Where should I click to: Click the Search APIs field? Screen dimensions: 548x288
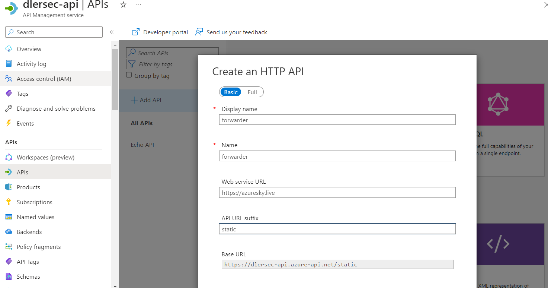(x=173, y=53)
